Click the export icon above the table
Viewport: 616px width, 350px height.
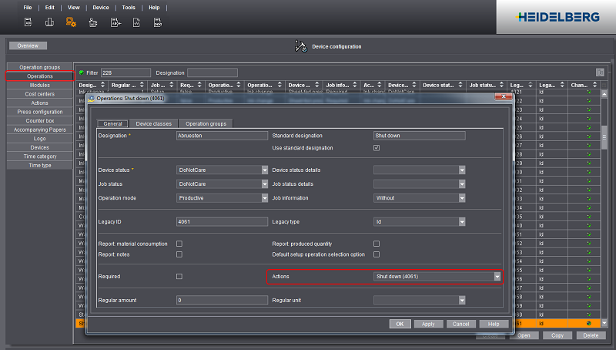pos(599,72)
